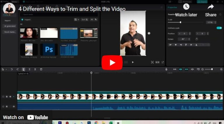
Task: Click the align right icon in Properties
Action: tap(181, 45)
